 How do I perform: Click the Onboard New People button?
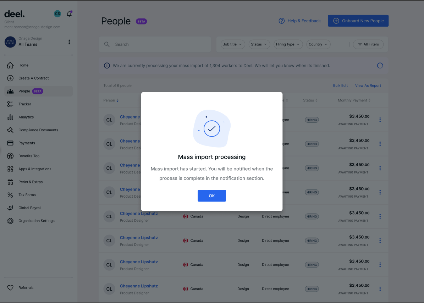click(358, 21)
